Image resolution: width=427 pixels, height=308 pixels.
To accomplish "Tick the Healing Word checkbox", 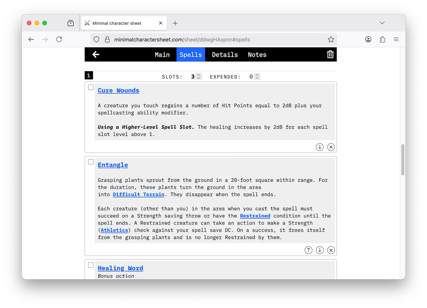I will coord(91,265).
